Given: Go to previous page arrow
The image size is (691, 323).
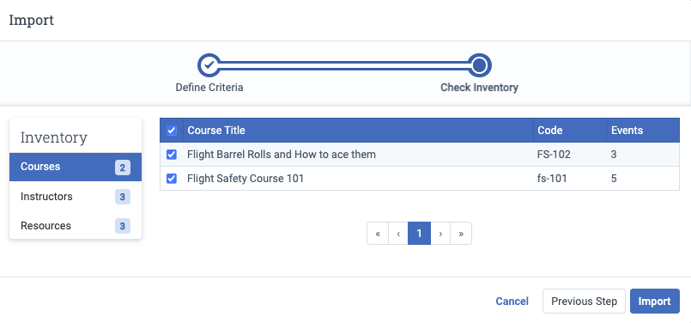Looking at the screenshot, I should tap(398, 234).
